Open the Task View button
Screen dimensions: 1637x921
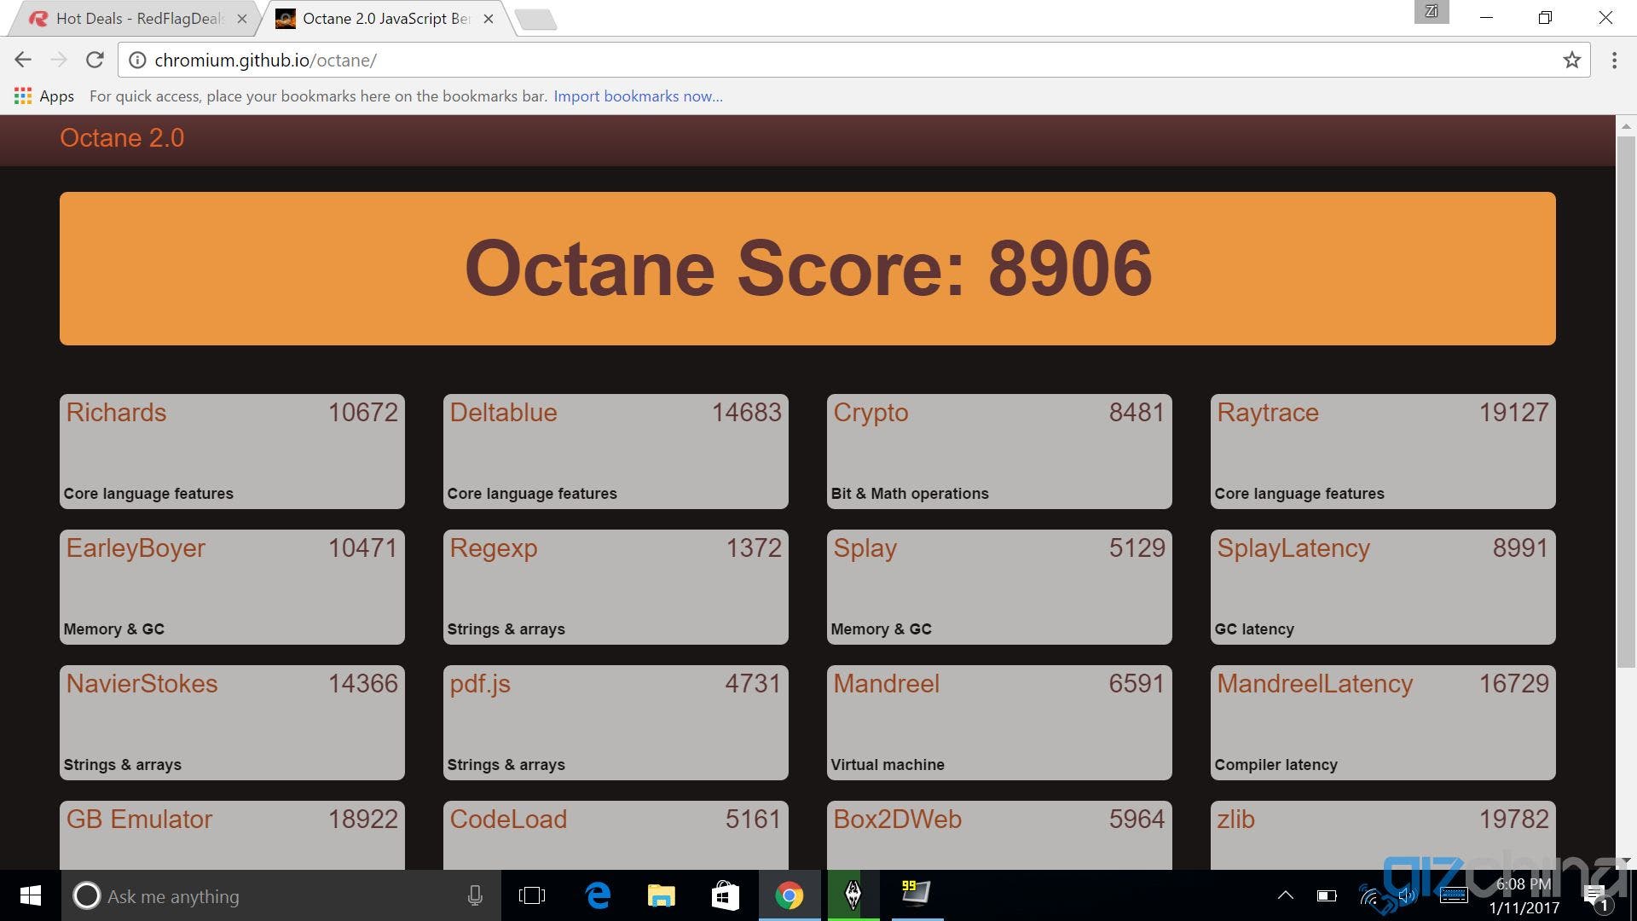[532, 895]
